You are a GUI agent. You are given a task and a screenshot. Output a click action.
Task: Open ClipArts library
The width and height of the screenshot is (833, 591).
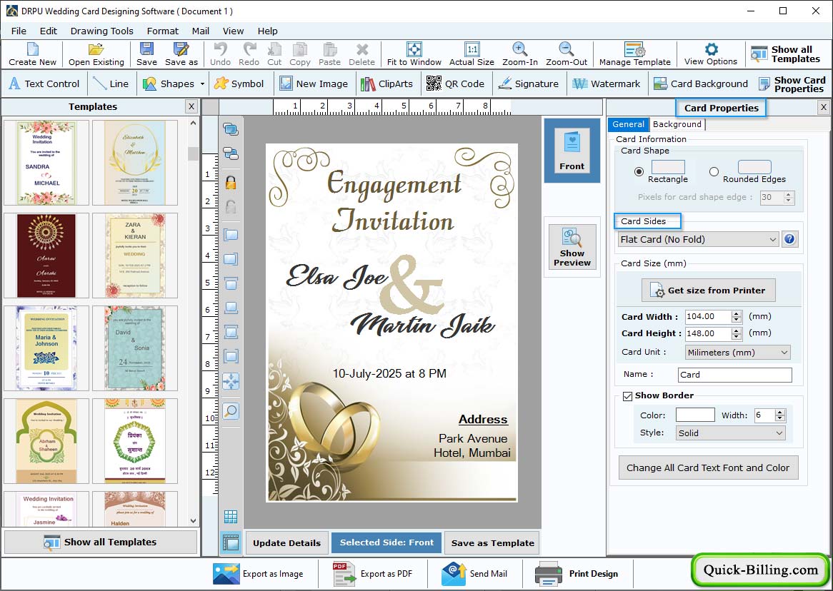pos(386,84)
